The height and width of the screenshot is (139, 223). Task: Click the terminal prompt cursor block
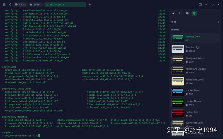39,136
